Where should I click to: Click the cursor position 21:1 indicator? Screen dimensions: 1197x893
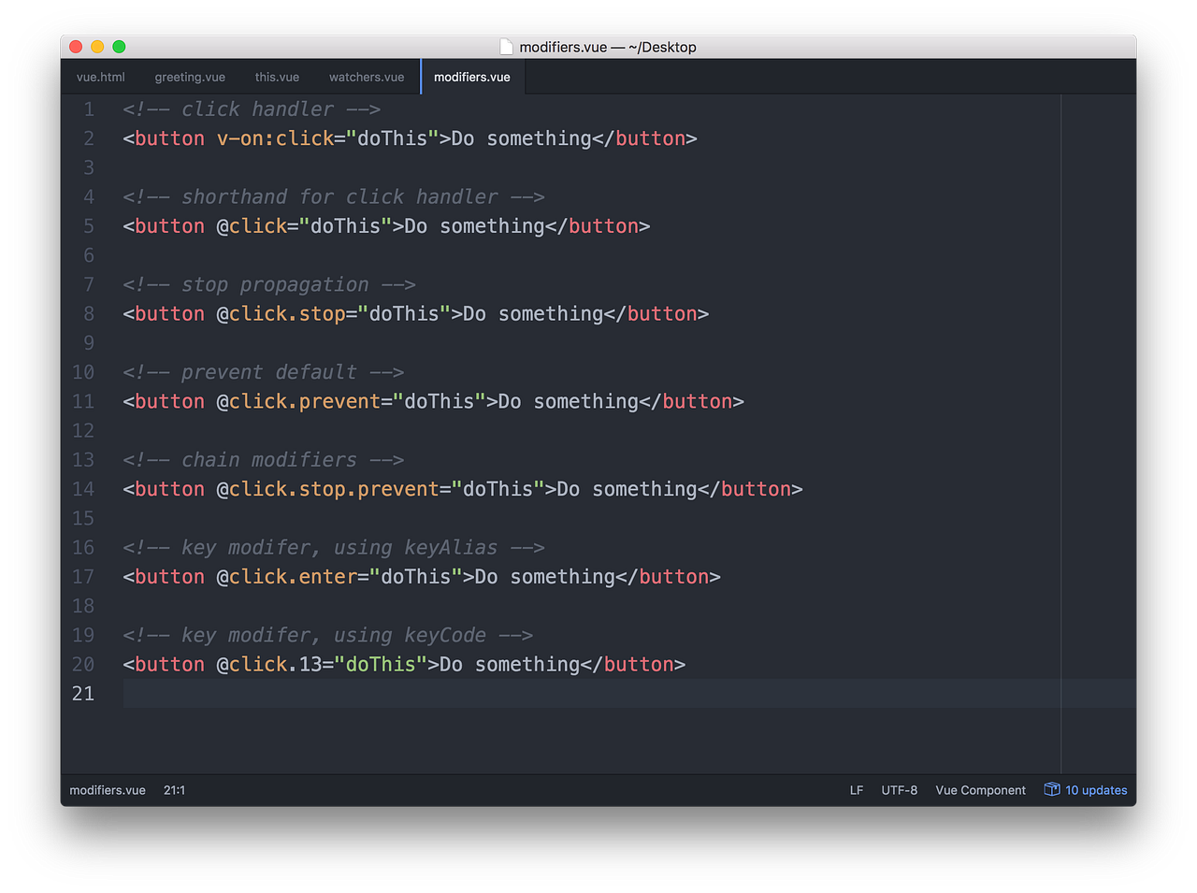pyautogui.click(x=174, y=789)
